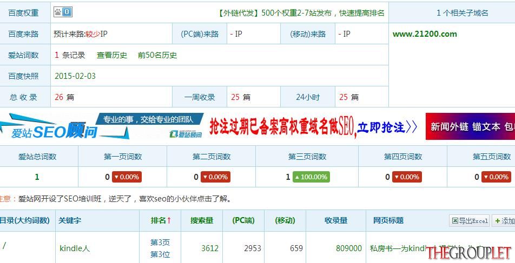
Task: Click the 第一页词数 0.00% red badge
Action: pos(127,177)
